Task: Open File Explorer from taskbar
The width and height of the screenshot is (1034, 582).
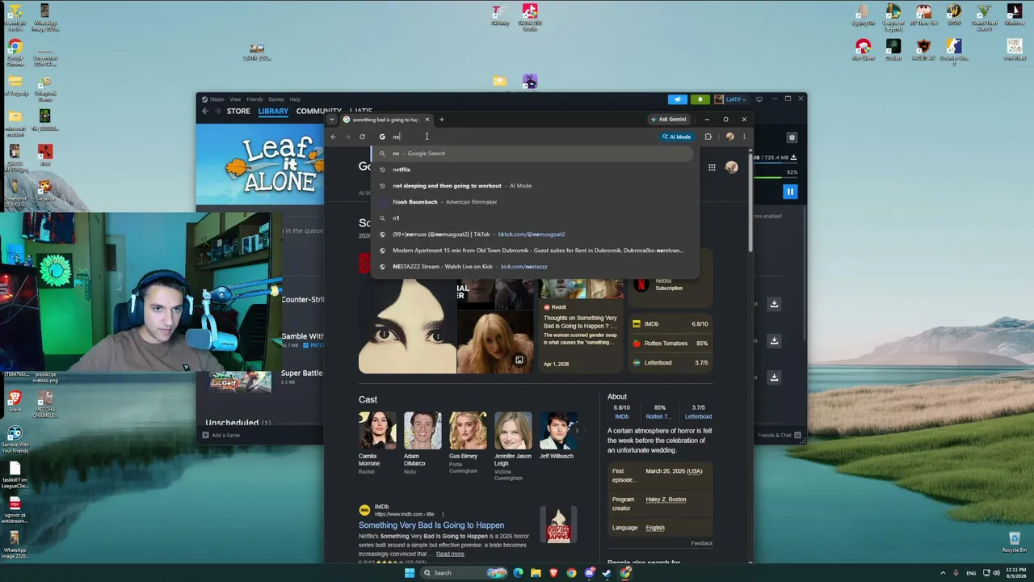Action: tap(536, 573)
